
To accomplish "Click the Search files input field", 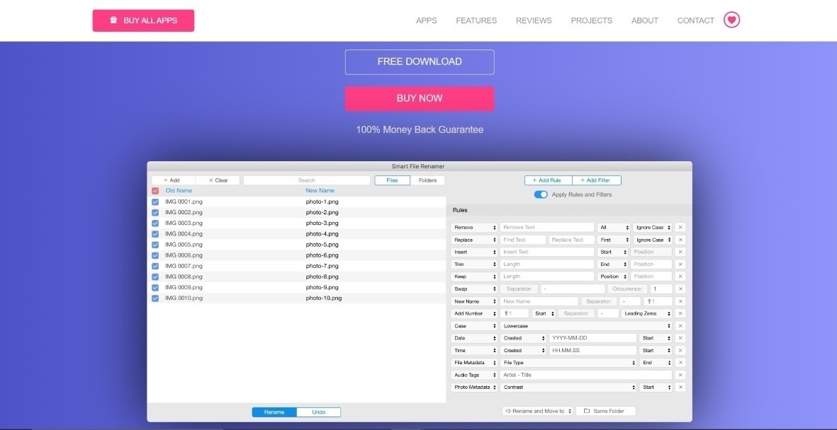I will point(306,180).
